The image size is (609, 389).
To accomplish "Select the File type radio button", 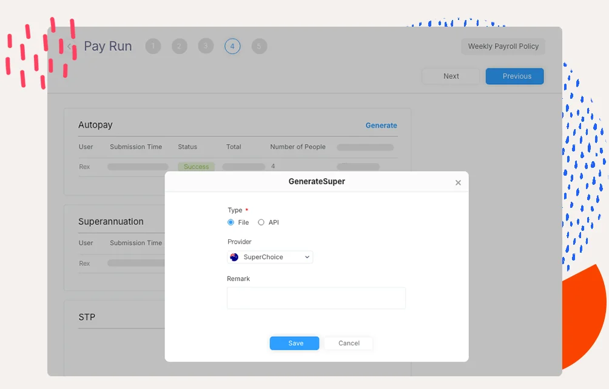I will pyautogui.click(x=231, y=222).
